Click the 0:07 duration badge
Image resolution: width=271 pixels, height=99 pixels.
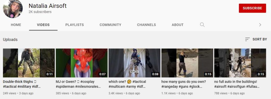click(x=102, y=74)
